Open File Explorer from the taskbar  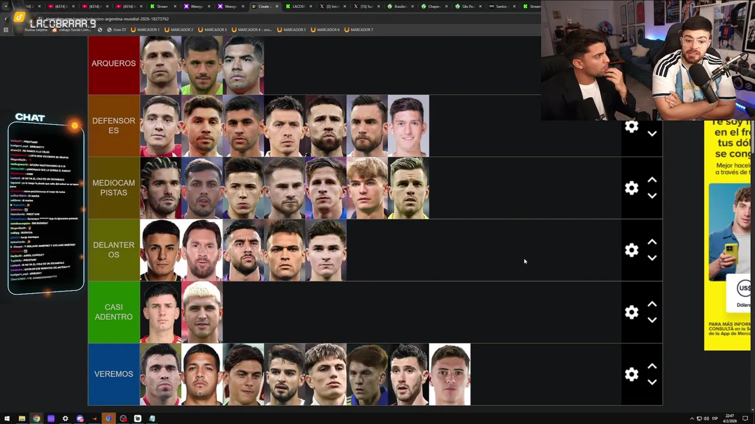coord(22,419)
